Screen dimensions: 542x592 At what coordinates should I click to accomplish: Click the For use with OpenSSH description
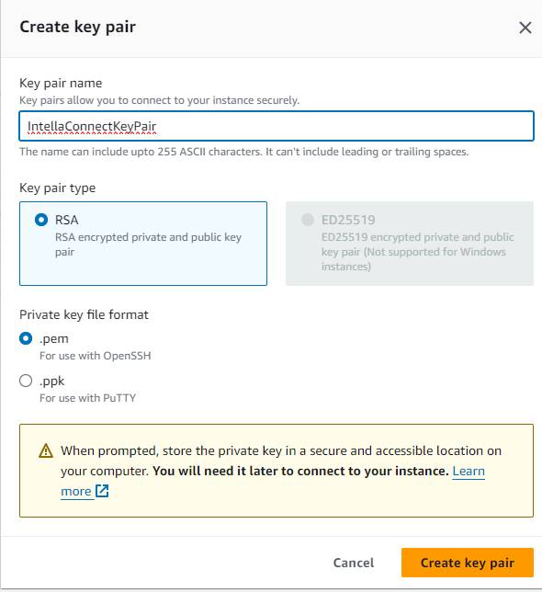point(95,356)
